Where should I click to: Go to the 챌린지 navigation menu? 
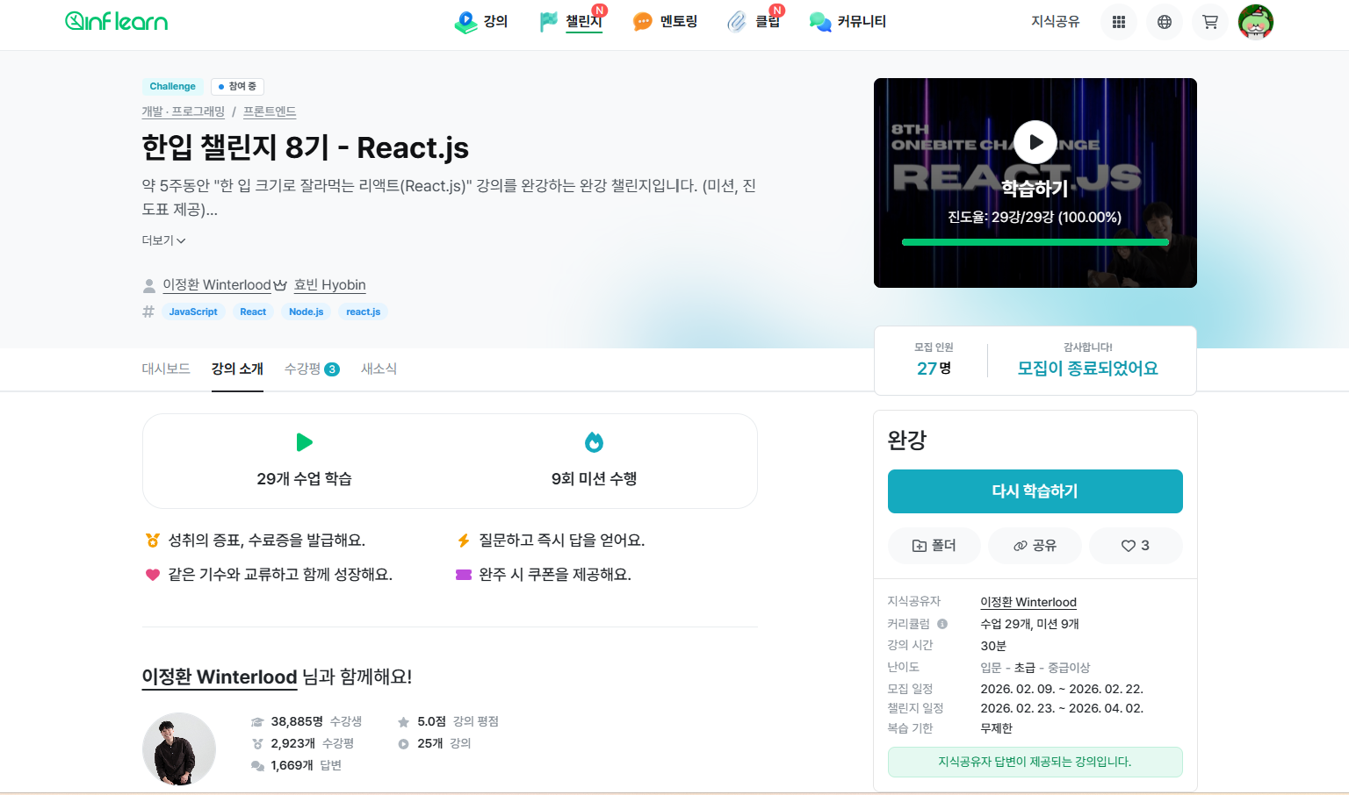[x=572, y=22]
